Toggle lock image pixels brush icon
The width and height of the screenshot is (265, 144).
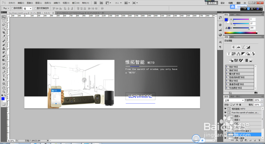tap(234, 104)
